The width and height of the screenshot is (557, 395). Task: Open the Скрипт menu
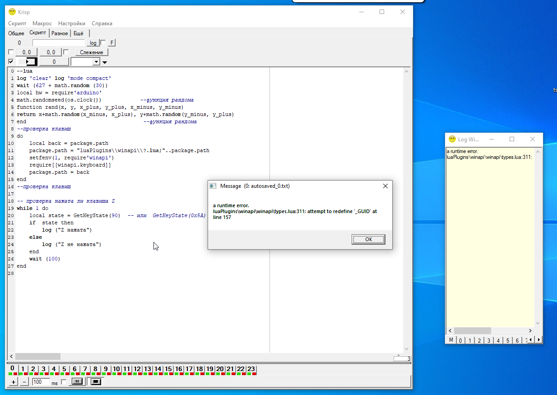coord(17,23)
